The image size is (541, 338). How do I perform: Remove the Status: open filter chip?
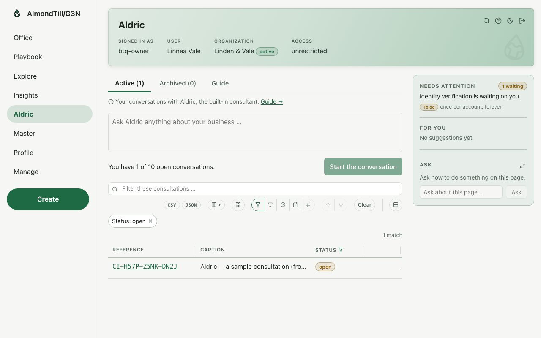point(150,221)
